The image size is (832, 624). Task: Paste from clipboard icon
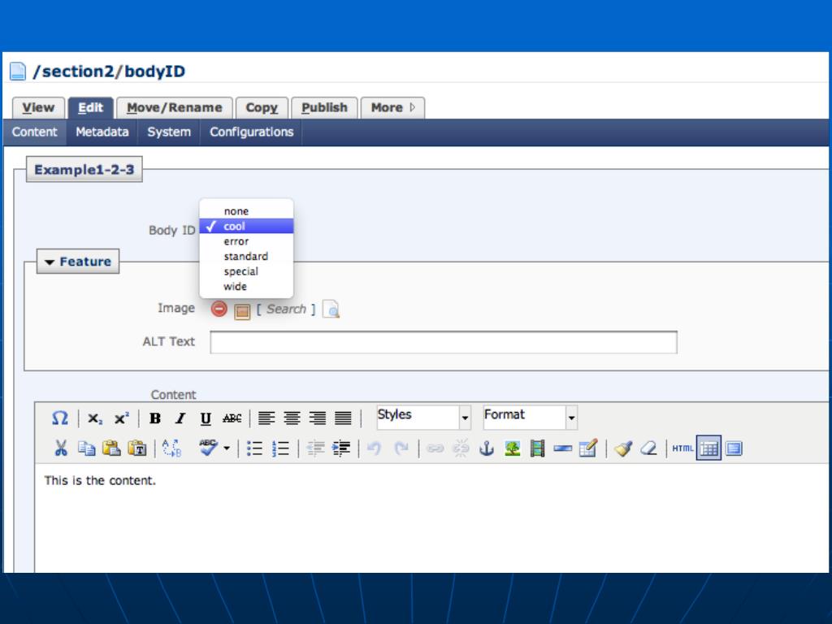[111, 448]
